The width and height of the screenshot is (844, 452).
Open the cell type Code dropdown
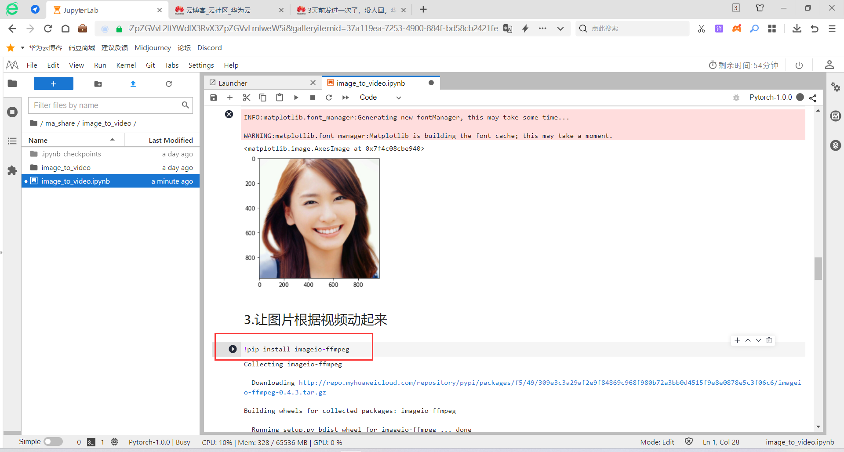pos(380,98)
